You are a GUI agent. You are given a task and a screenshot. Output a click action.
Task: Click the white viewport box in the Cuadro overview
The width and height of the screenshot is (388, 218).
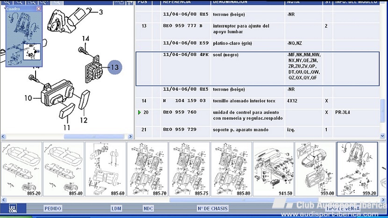click(x=32, y=51)
